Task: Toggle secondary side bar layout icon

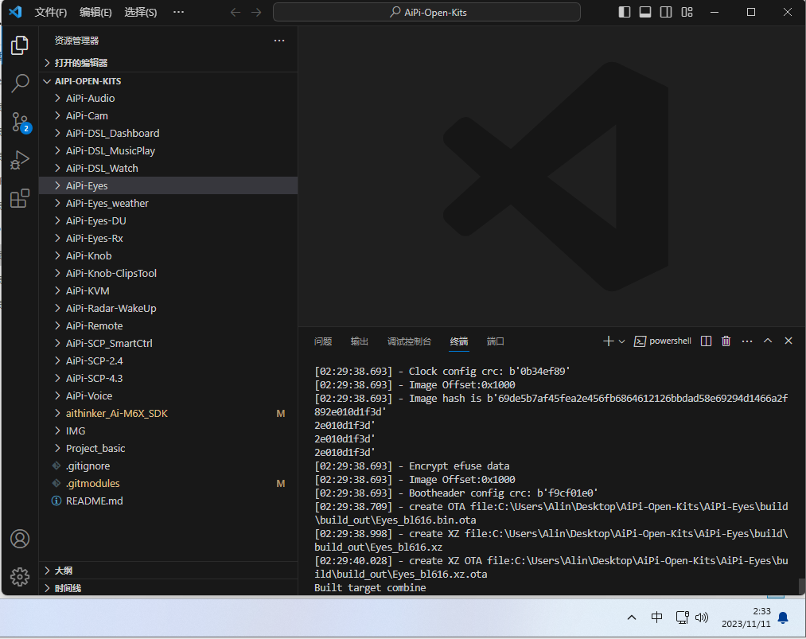Action: 666,12
